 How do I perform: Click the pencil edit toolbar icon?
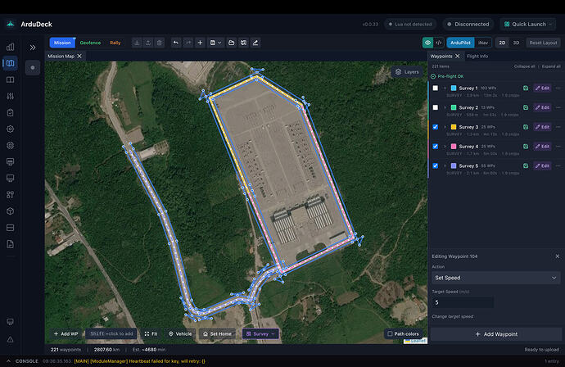[255, 43]
